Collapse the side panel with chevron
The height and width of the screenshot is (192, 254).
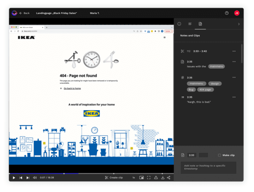(x=239, y=24)
